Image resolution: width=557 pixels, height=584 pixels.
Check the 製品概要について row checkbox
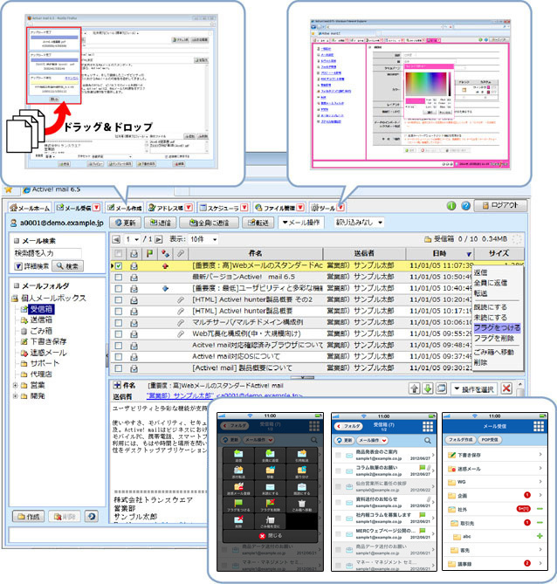coord(119,368)
